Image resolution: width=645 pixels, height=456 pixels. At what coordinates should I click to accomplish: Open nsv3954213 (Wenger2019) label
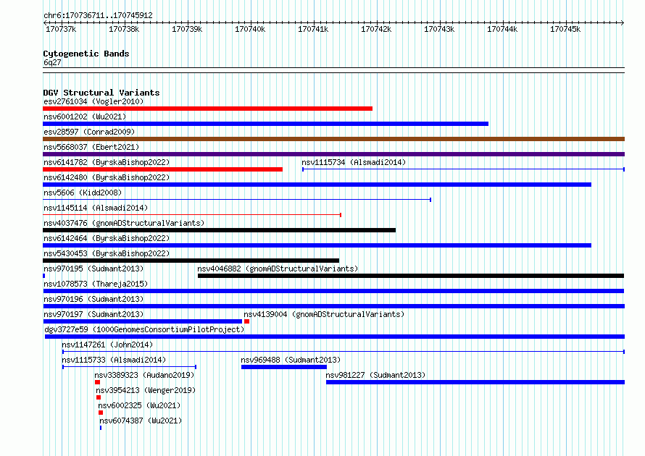(146, 390)
